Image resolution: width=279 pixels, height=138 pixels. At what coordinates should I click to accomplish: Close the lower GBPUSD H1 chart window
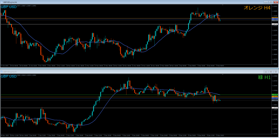tap(275, 72)
